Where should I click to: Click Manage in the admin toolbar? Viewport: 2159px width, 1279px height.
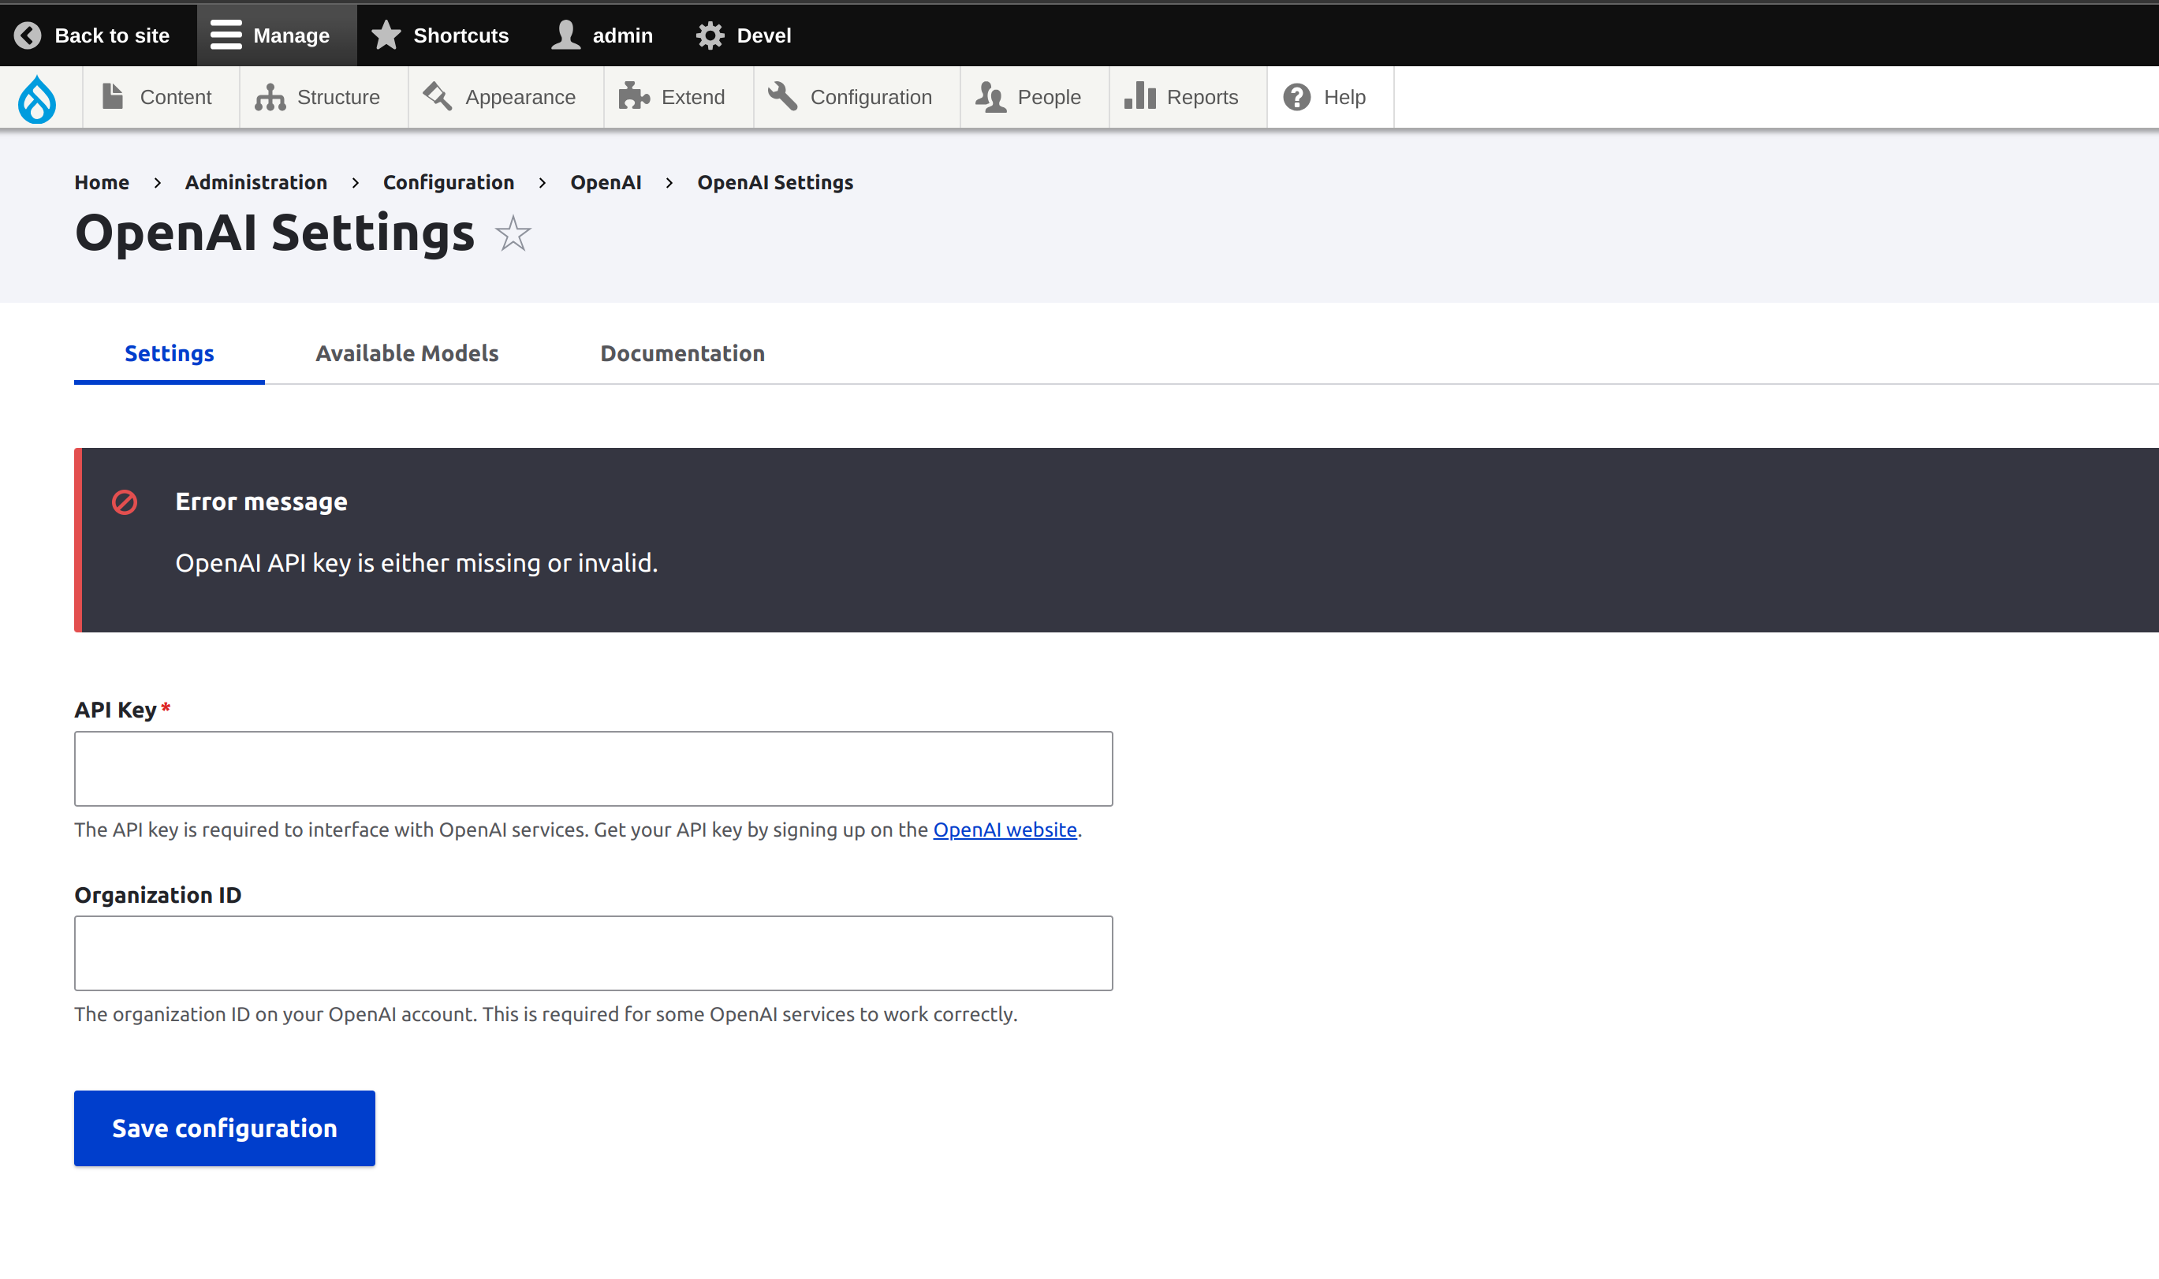point(276,35)
